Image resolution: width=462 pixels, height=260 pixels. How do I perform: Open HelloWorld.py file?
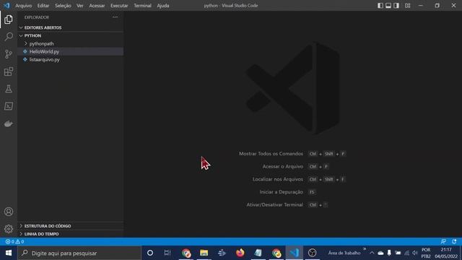(x=70, y=51)
